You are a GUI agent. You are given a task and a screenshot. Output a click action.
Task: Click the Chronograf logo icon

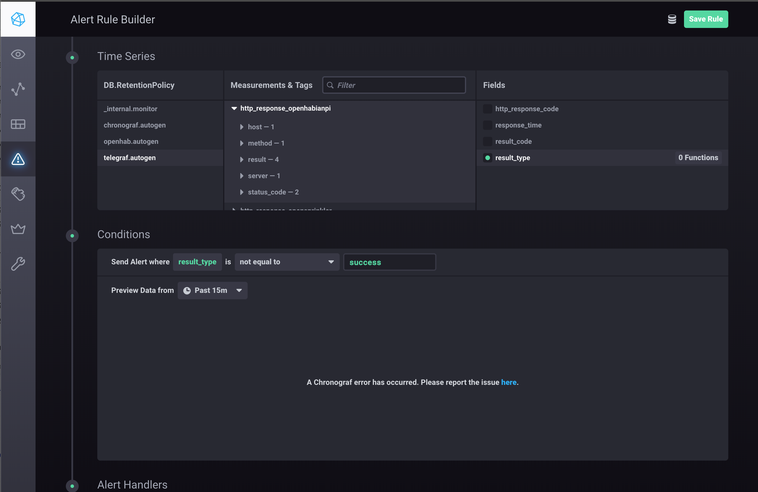(18, 19)
